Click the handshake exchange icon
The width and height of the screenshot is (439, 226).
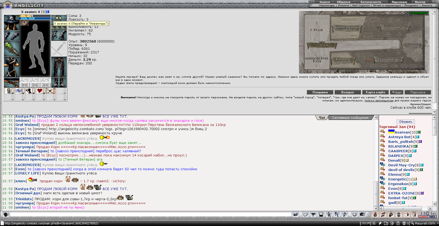coord(383,215)
